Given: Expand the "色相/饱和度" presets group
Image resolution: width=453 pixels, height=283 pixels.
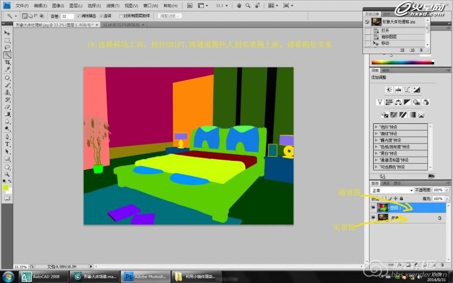Looking at the screenshot, I should [x=376, y=147].
